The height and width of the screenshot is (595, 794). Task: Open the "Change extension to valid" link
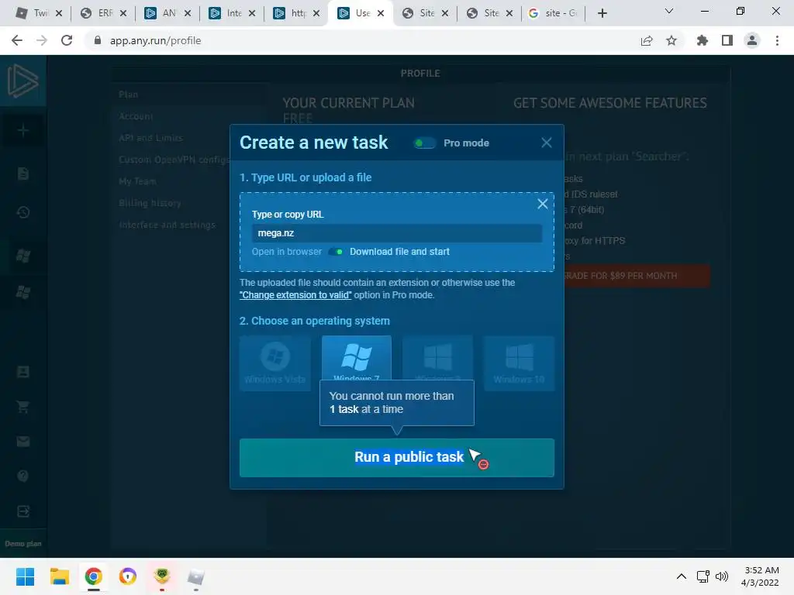click(295, 295)
